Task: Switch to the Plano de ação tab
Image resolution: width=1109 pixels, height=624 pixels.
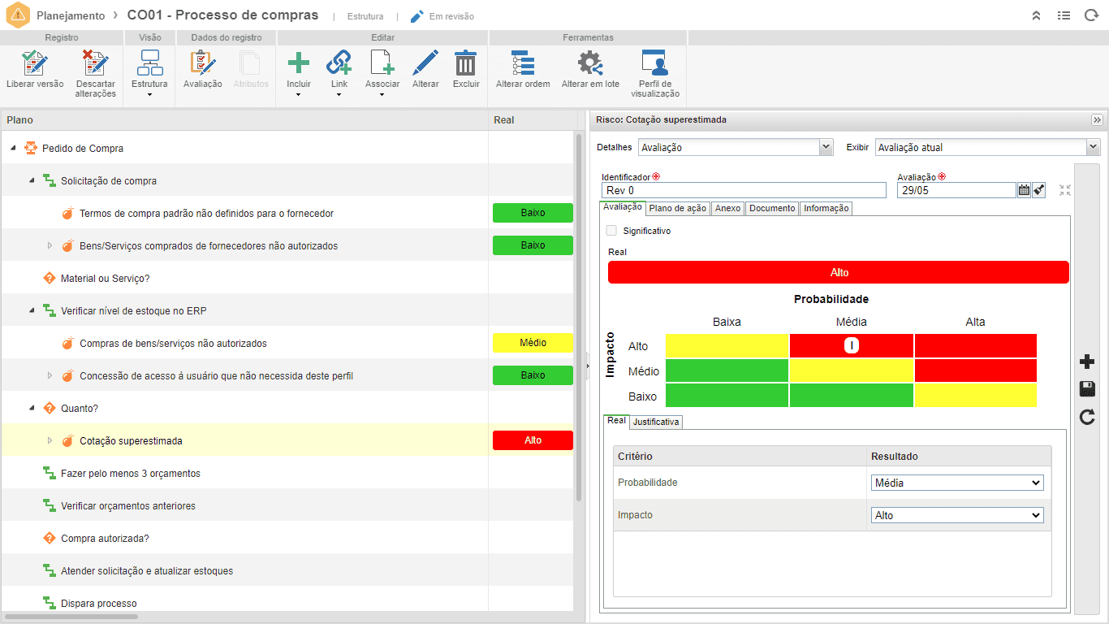Action: [x=678, y=208]
